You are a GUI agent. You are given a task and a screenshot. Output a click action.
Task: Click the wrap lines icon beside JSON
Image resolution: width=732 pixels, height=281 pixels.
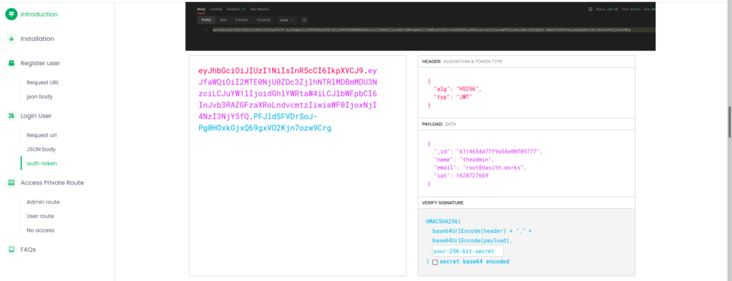[305, 20]
